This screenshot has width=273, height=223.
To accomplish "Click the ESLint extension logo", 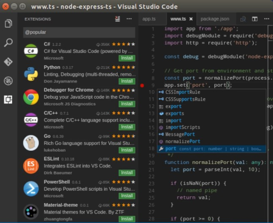I will pos(31,166).
